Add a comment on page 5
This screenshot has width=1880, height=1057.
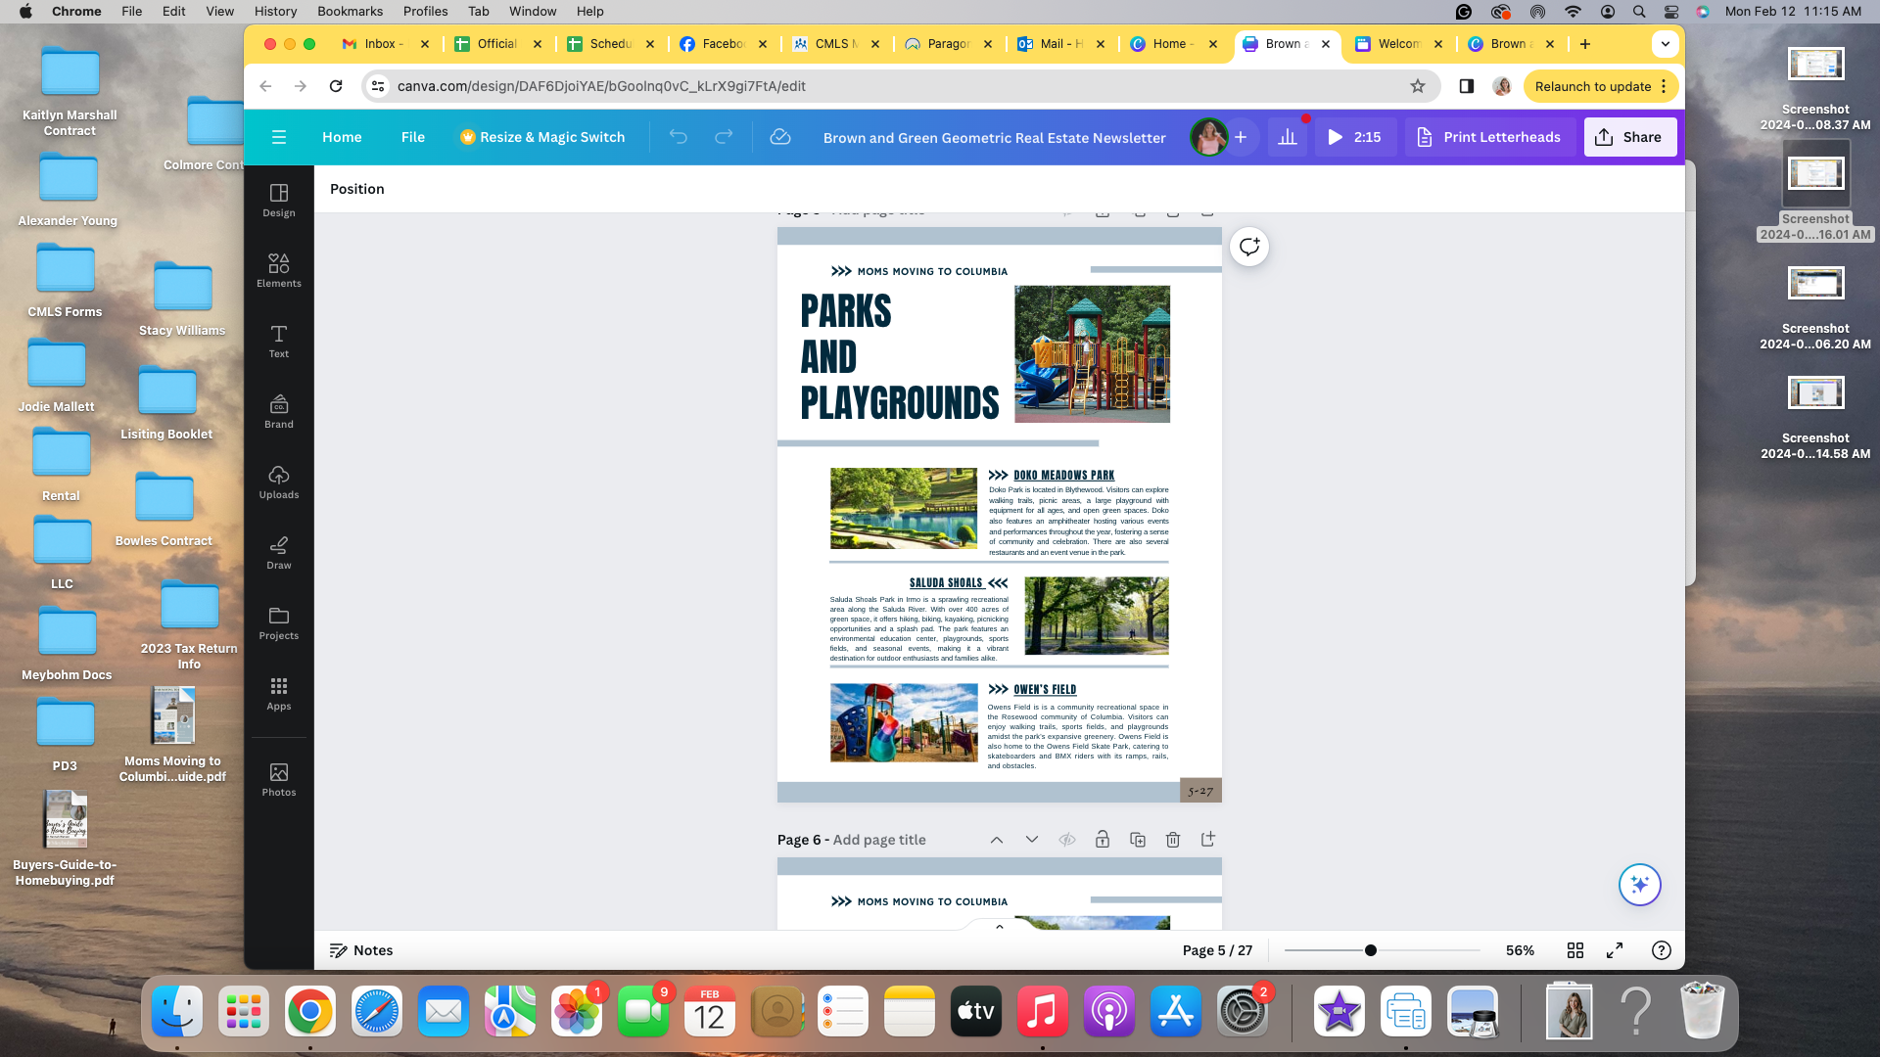(1249, 247)
